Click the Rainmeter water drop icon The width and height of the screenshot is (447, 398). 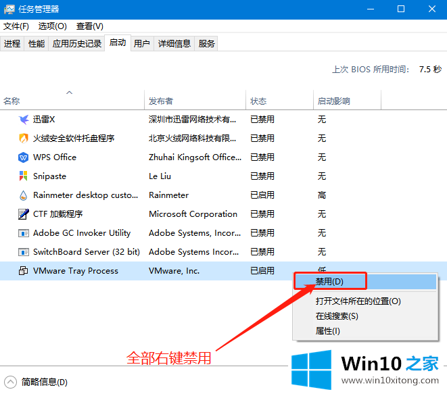(24, 195)
